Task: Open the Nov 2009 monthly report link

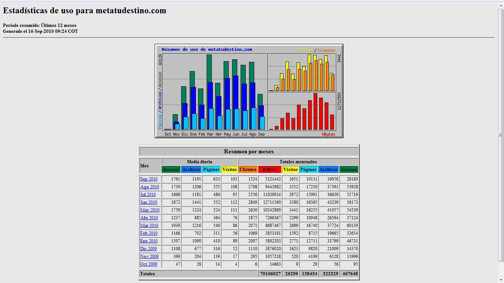Action: coord(149,256)
